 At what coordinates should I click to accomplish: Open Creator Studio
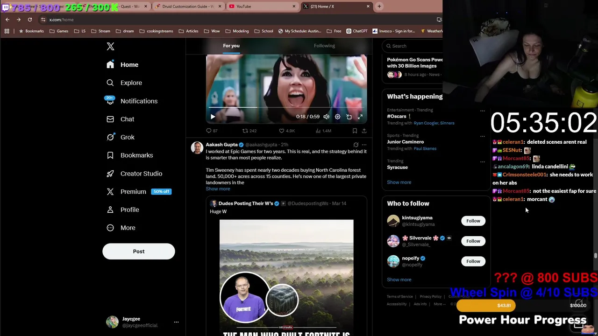tap(134, 174)
